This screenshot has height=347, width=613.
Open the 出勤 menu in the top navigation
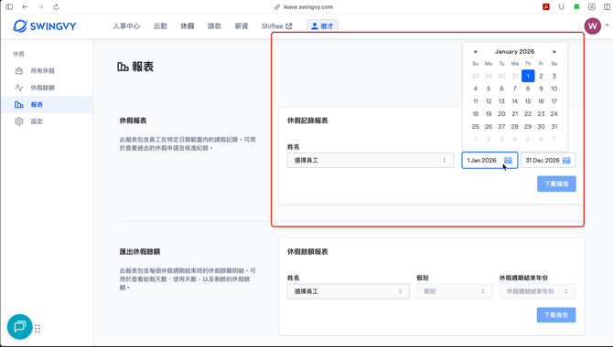tap(160, 26)
